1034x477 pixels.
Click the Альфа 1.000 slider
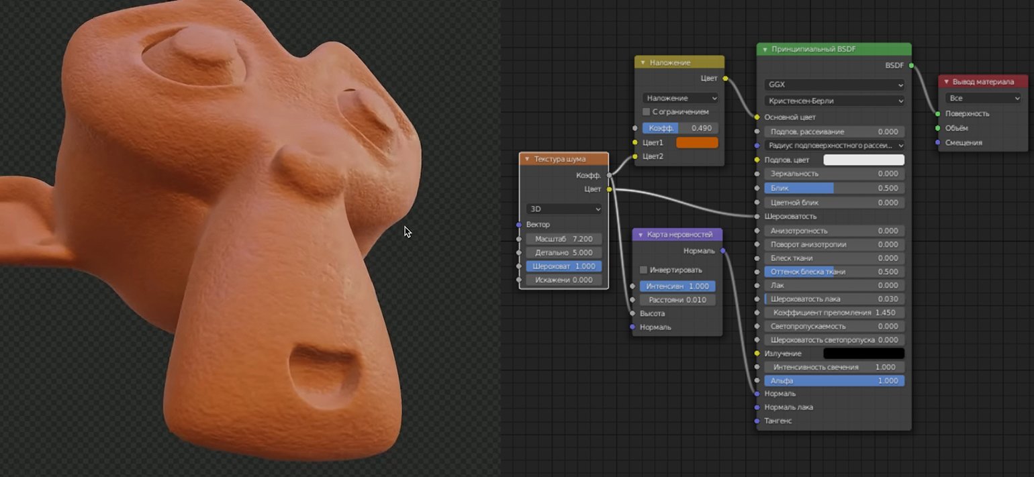tap(834, 380)
